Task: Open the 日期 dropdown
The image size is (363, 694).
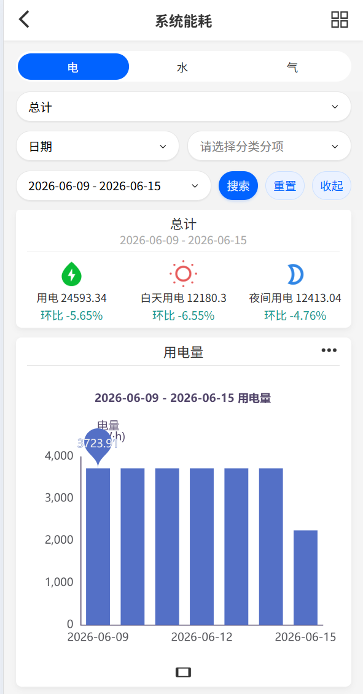Action: (x=98, y=146)
